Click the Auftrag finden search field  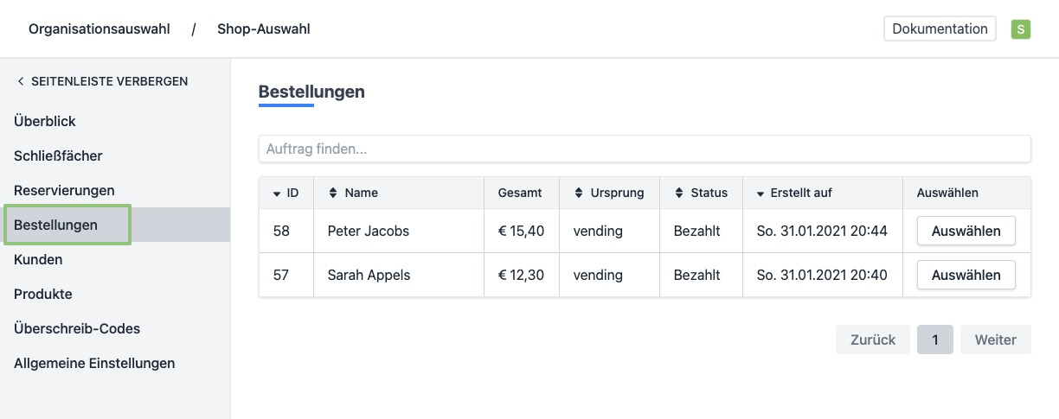pyautogui.click(x=644, y=149)
